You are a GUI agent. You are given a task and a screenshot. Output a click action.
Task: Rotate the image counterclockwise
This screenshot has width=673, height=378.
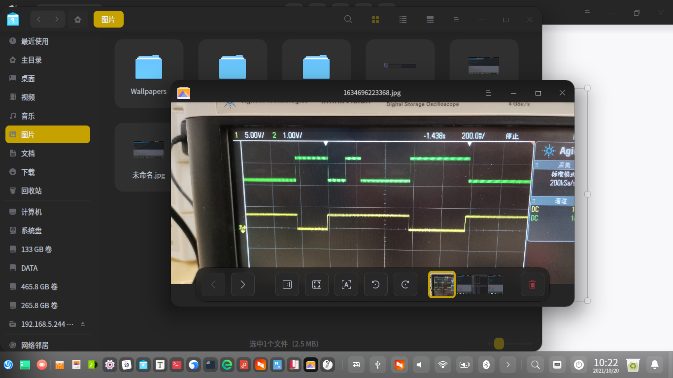(376, 284)
